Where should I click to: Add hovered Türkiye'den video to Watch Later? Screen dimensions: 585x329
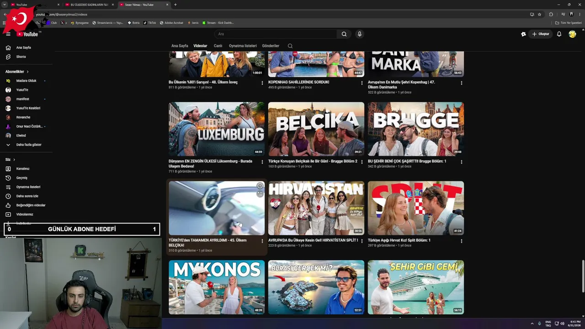(x=260, y=186)
